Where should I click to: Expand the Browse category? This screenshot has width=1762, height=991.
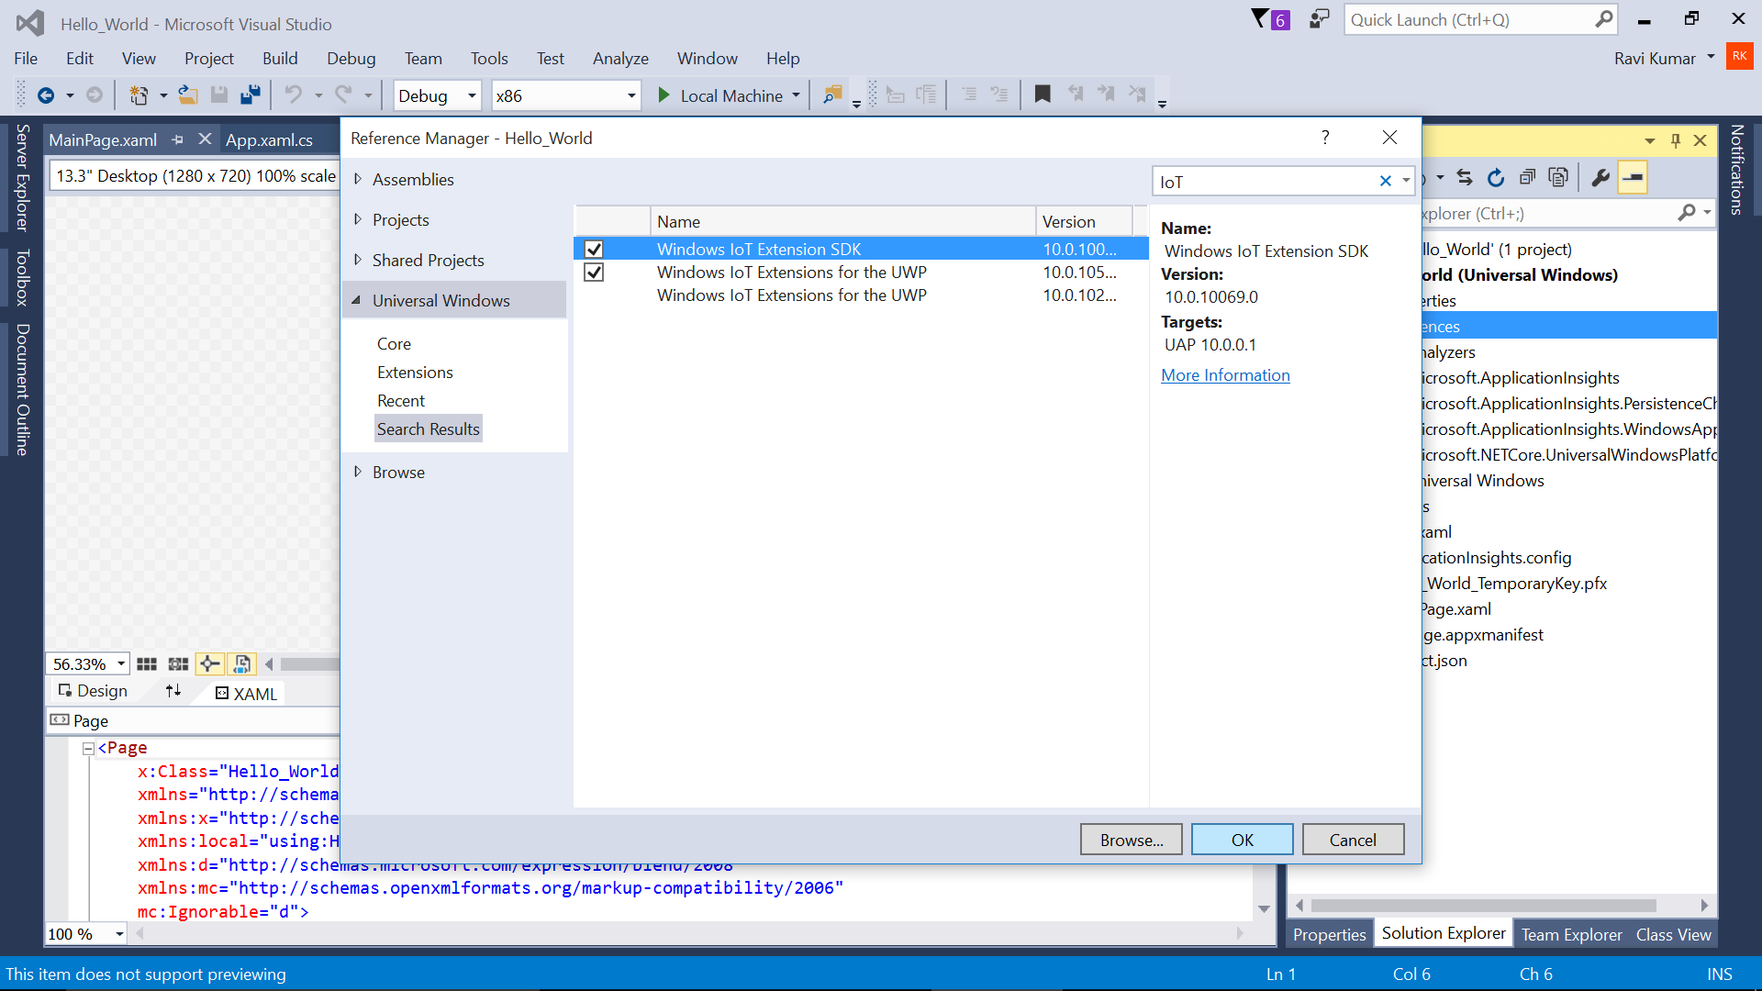coord(358,472)
